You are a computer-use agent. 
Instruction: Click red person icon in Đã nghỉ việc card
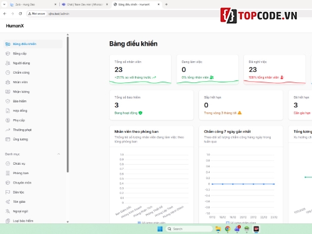pyautogui.click(x=282, y=77)
